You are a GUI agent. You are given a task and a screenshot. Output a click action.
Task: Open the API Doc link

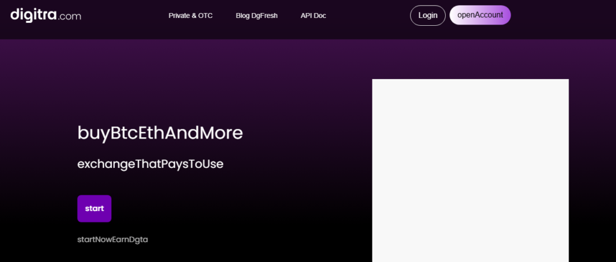[x=313, y=16]
